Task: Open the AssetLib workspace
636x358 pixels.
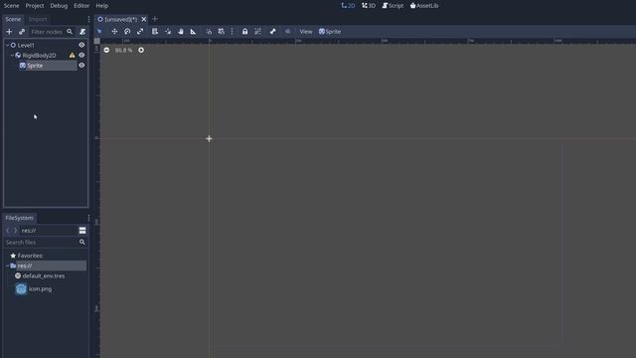Action: [x=424, y=6]
